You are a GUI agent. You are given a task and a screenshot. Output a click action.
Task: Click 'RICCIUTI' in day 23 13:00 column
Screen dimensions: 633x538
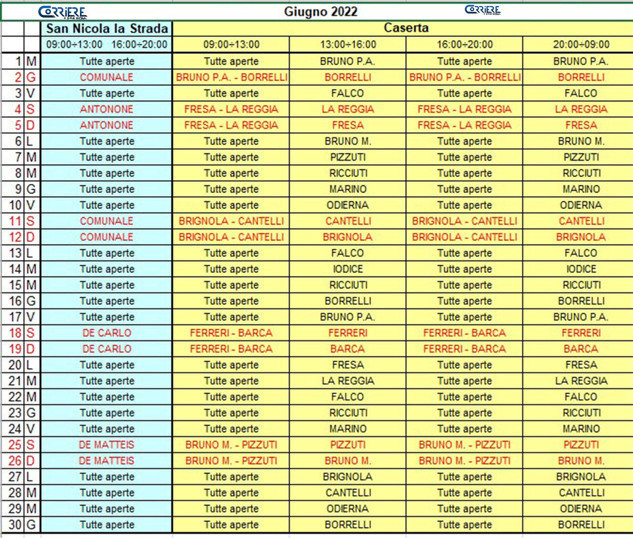coord(348,413)
